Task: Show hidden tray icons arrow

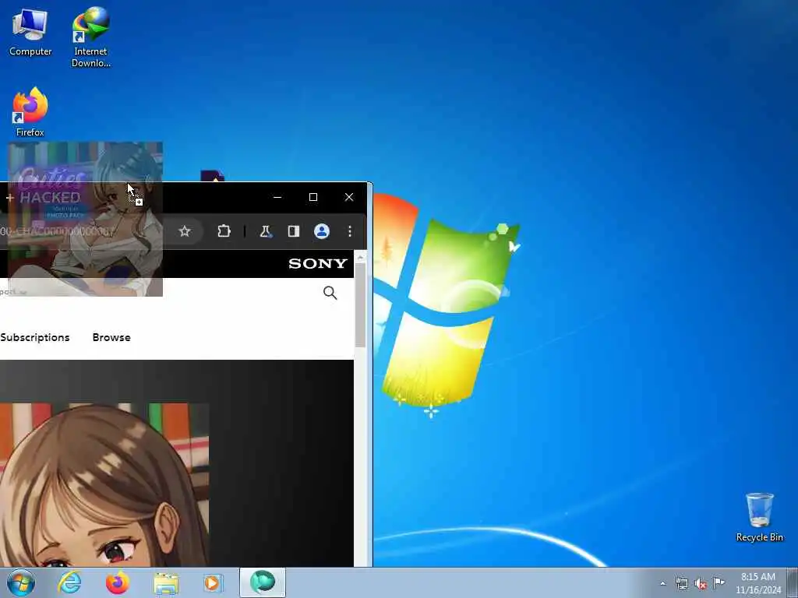Action: point(662,583)
